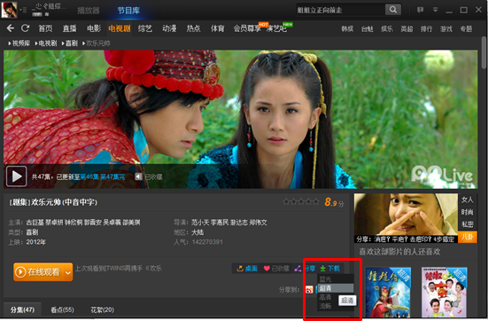
Task: Open the 花絮(20) tab
Action: 102,309
